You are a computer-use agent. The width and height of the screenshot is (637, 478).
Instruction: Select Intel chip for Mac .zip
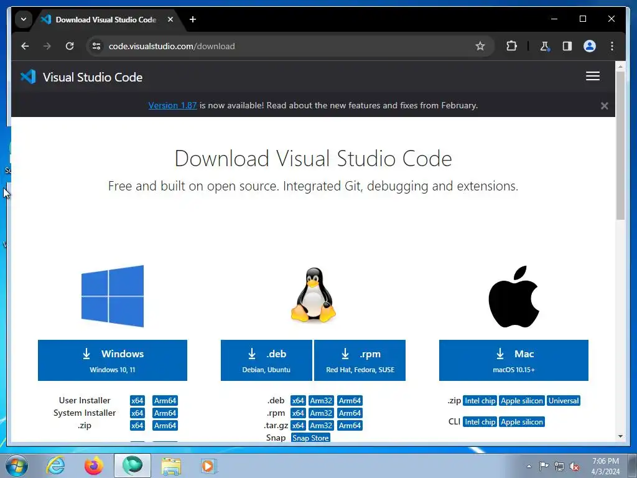[480, 401]
